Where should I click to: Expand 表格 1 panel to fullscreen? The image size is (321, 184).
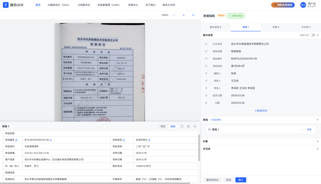tap(182, 126)
